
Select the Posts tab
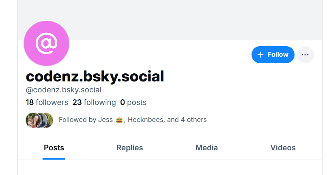54,148
